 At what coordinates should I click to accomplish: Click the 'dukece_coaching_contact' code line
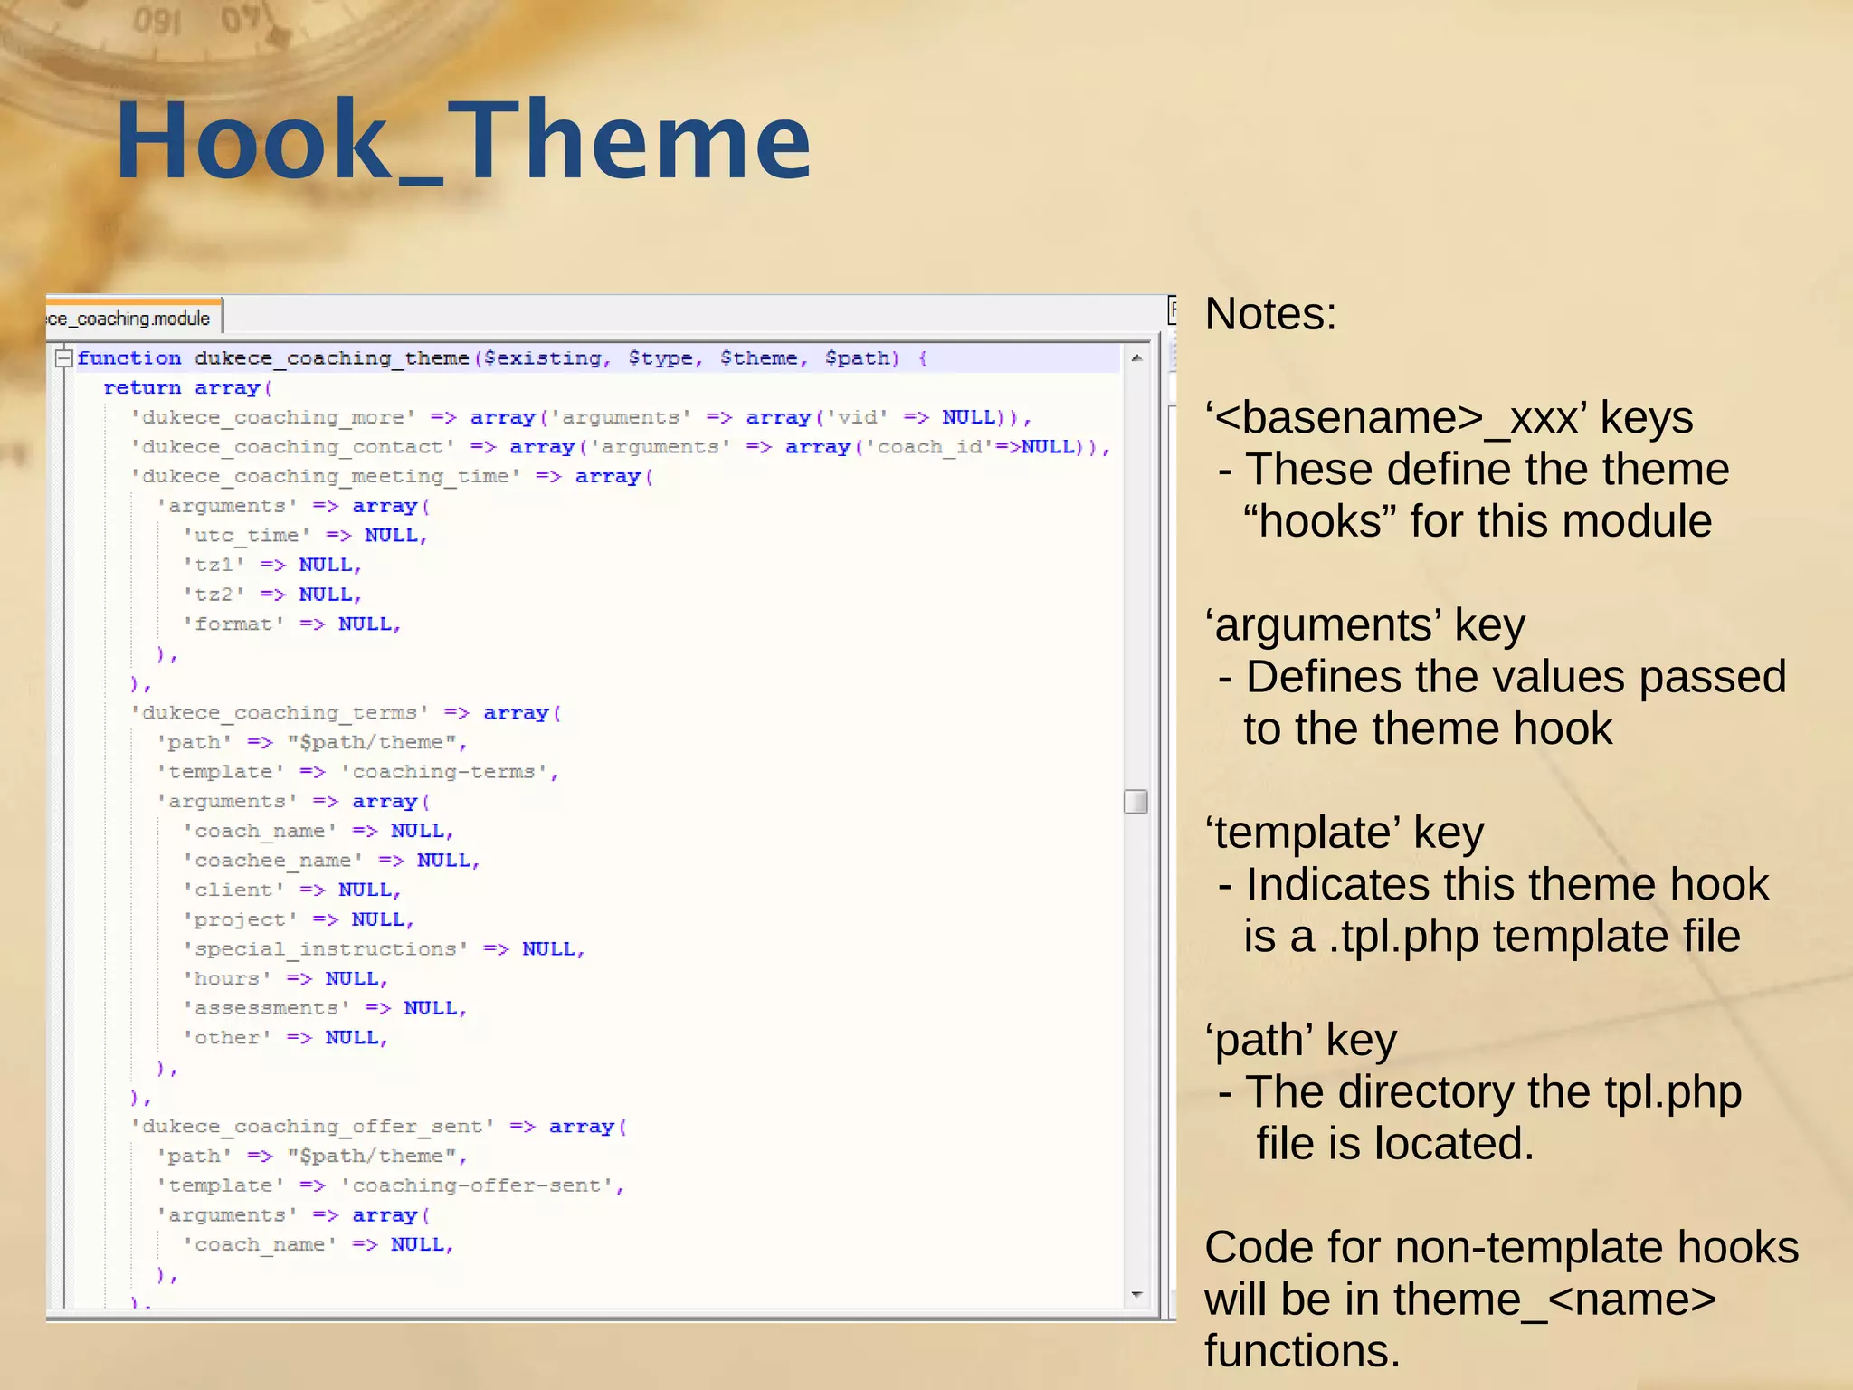point(621,447)
